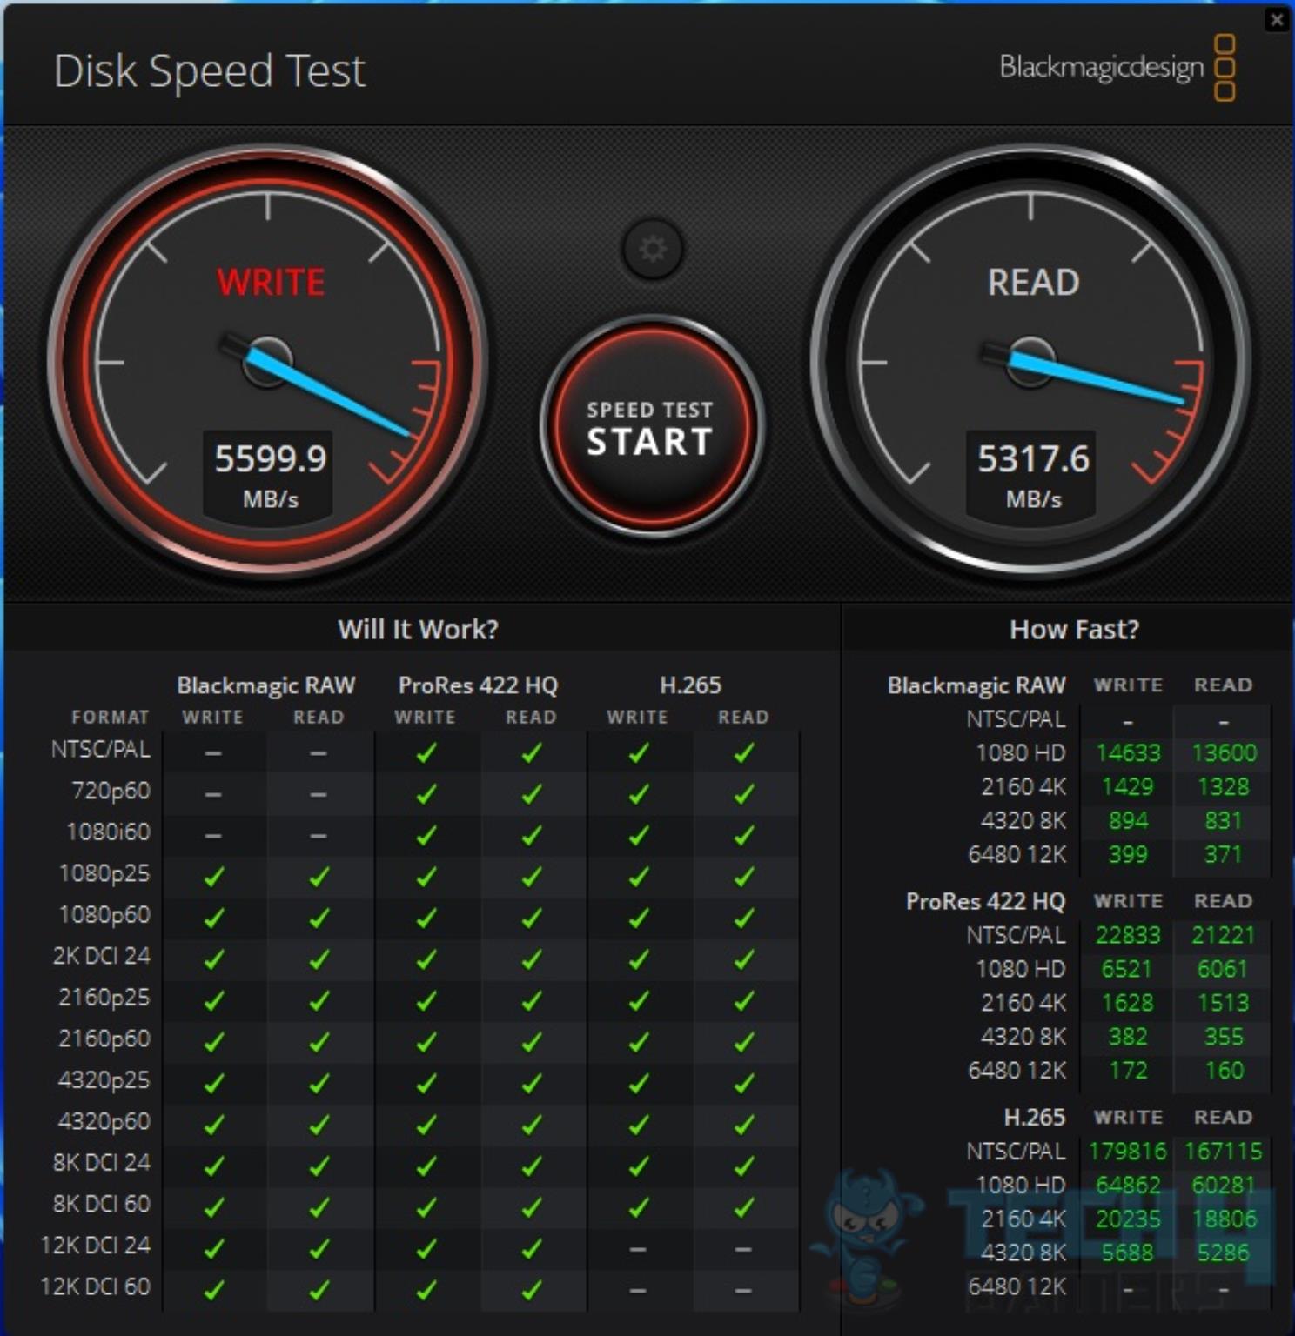Click the Speed Test Start button
Viewport: 1295px width, 1336px height.
[x=651, y=427]
